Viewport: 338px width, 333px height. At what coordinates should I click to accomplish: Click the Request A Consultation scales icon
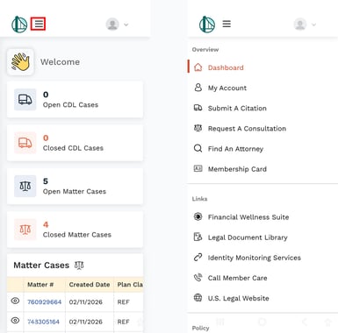[x=198, y=128]
